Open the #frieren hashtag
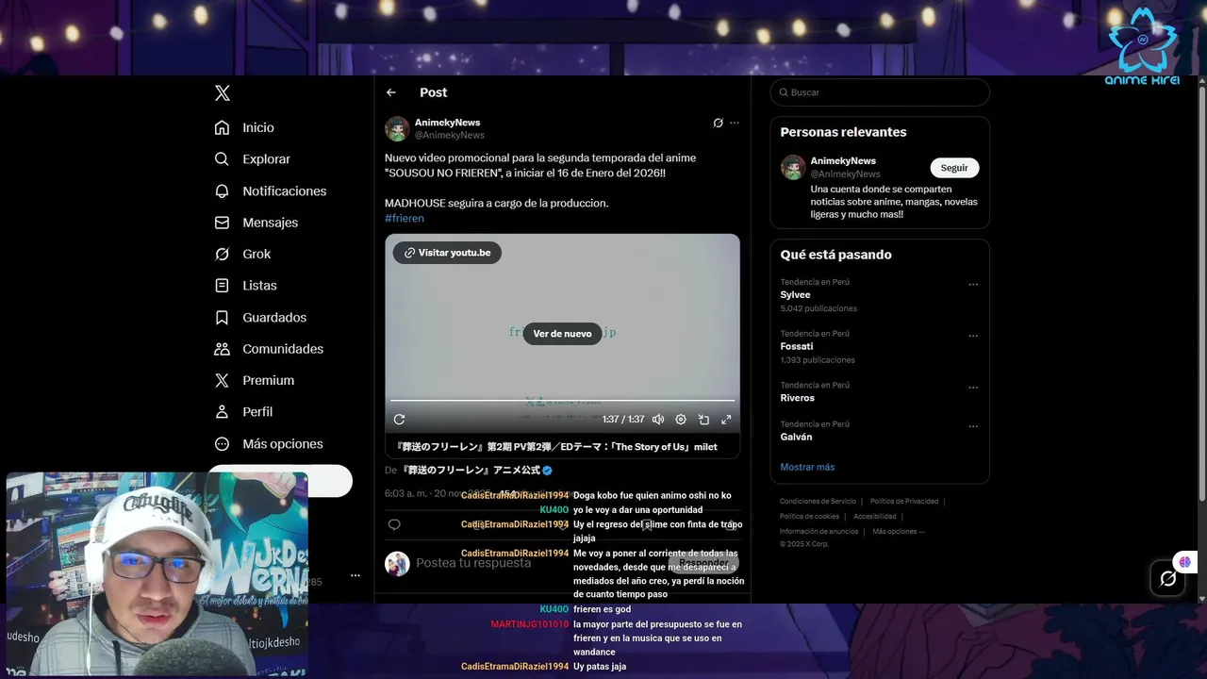This screenshot has height=679, width=1207. coord(405,218)
